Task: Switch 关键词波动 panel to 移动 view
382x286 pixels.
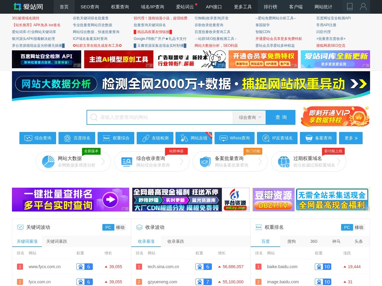Action: pyautogui.click(x=121, y=227)
